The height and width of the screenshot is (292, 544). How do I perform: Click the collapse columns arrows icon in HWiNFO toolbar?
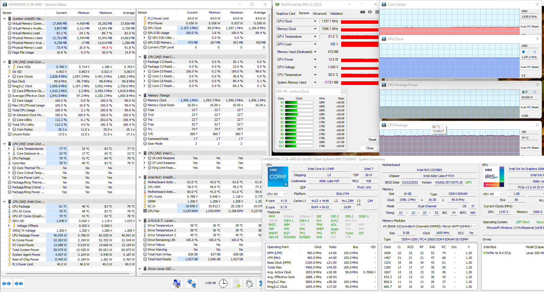[x=19, y=284]
